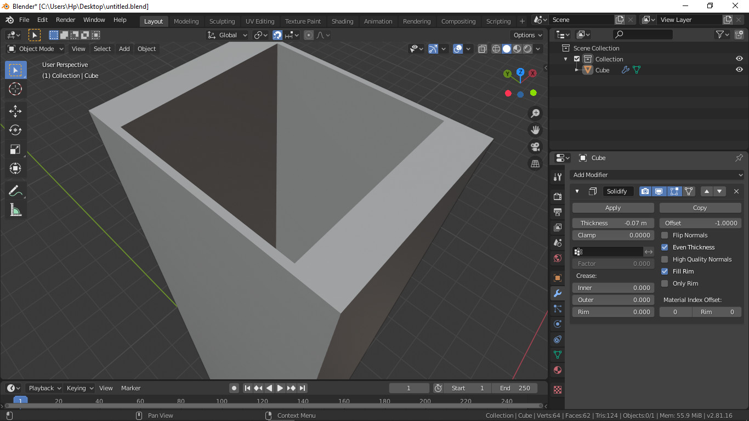Switch to the Sculpting workspace tab
This screenshot has width=749, height=421.
point(222,21)
